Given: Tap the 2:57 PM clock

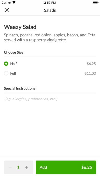Looking at the screenshot, I should [50, 3].
